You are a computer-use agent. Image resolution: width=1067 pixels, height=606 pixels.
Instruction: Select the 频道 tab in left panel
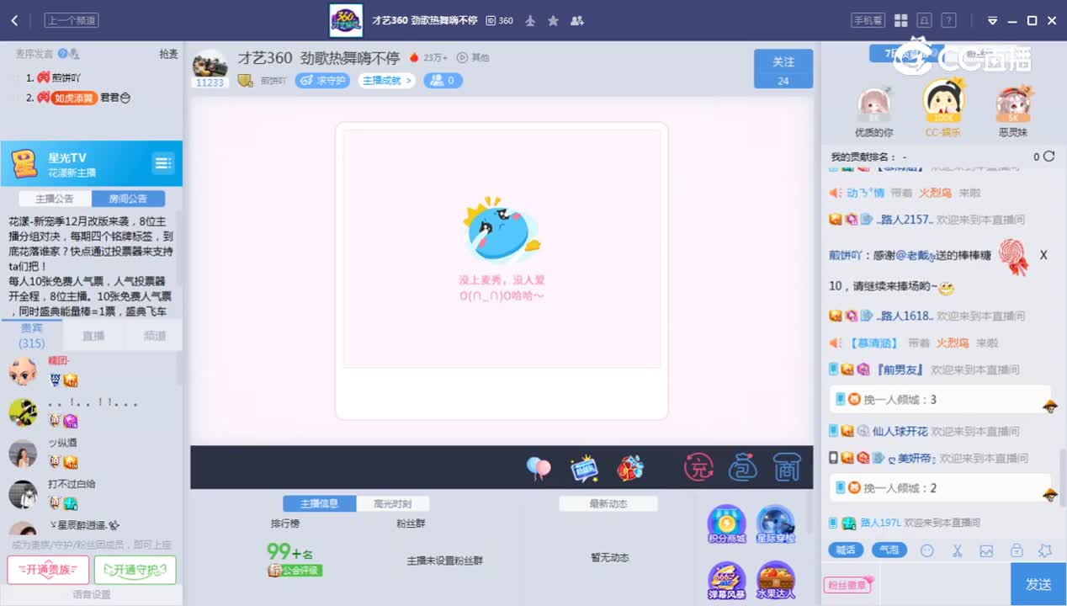point(154,335)
